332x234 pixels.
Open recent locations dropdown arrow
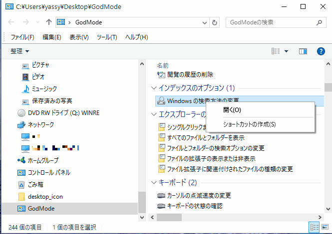[37, 22]
